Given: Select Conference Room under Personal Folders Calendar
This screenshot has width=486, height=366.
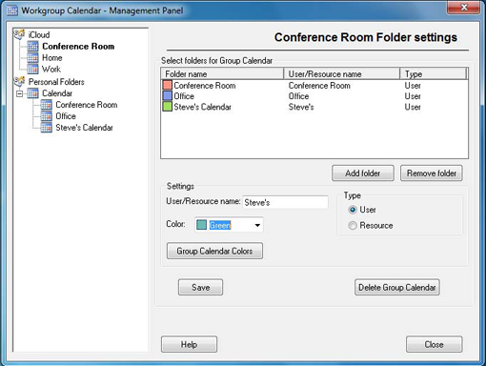Looking at the screenshot, I should (87, 105).
